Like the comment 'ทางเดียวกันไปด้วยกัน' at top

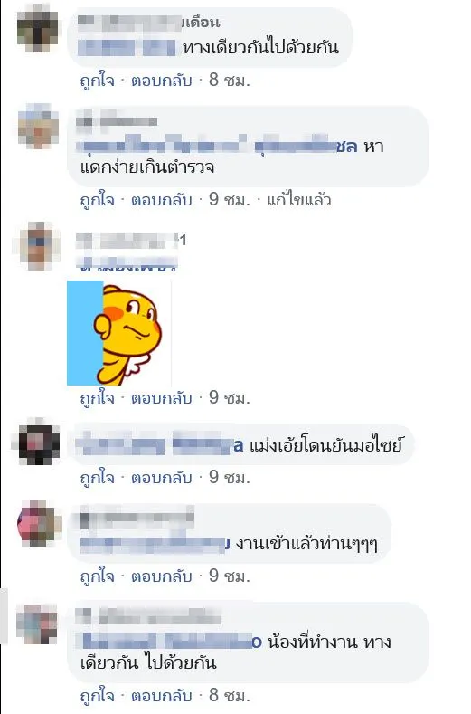tap(98, 81)
